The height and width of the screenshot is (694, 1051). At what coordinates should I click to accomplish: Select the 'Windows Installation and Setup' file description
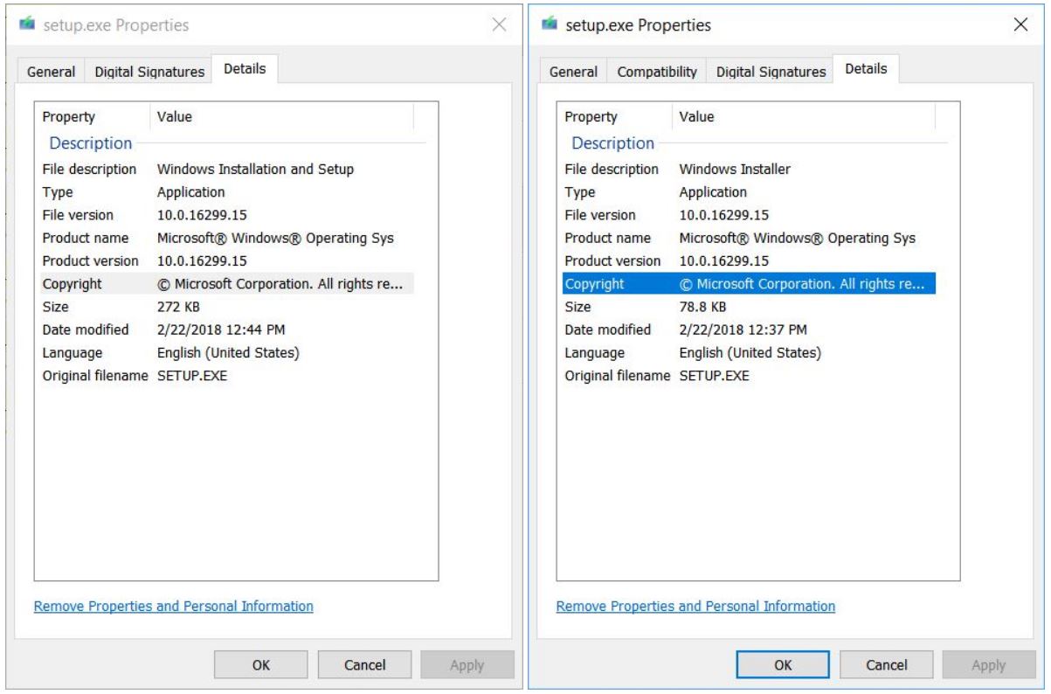[x=255, y=169]
